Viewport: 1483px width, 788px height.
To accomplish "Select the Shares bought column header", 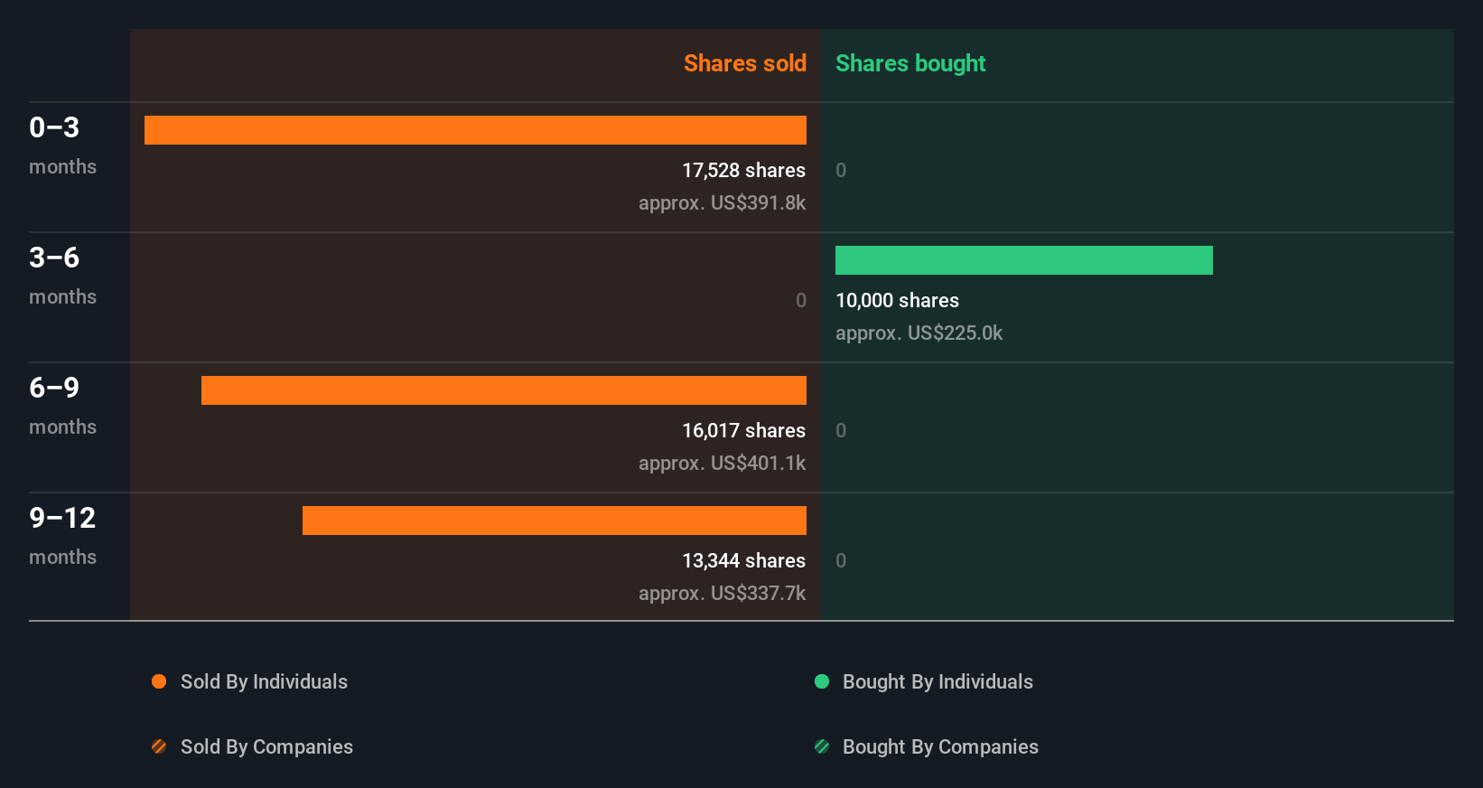I will coord(910,63).
